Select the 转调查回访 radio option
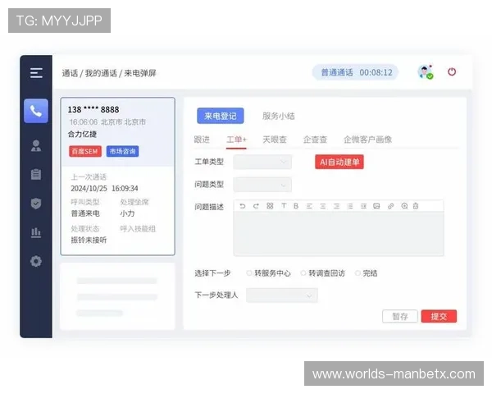The height and width of the screenshot is (394, 492). pyautogui.click(x=303, y=273)
